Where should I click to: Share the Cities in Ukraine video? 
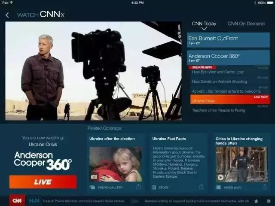coord(265,187)
